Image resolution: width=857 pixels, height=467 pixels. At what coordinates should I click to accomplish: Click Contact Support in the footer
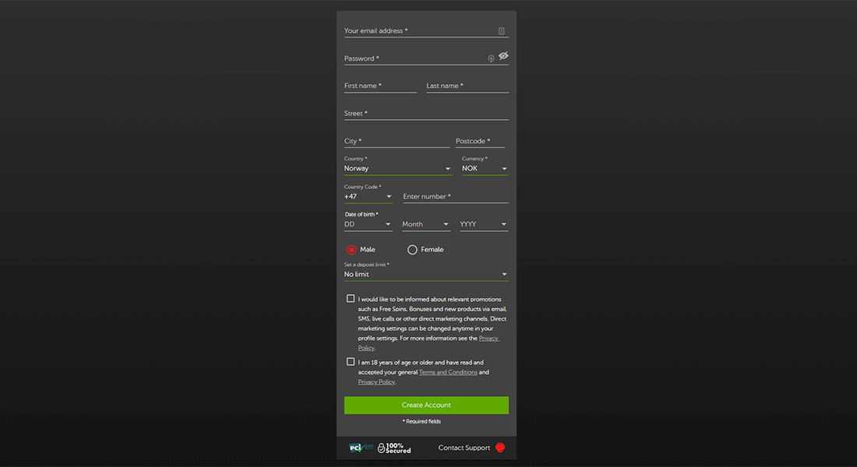tap(463, 448)
